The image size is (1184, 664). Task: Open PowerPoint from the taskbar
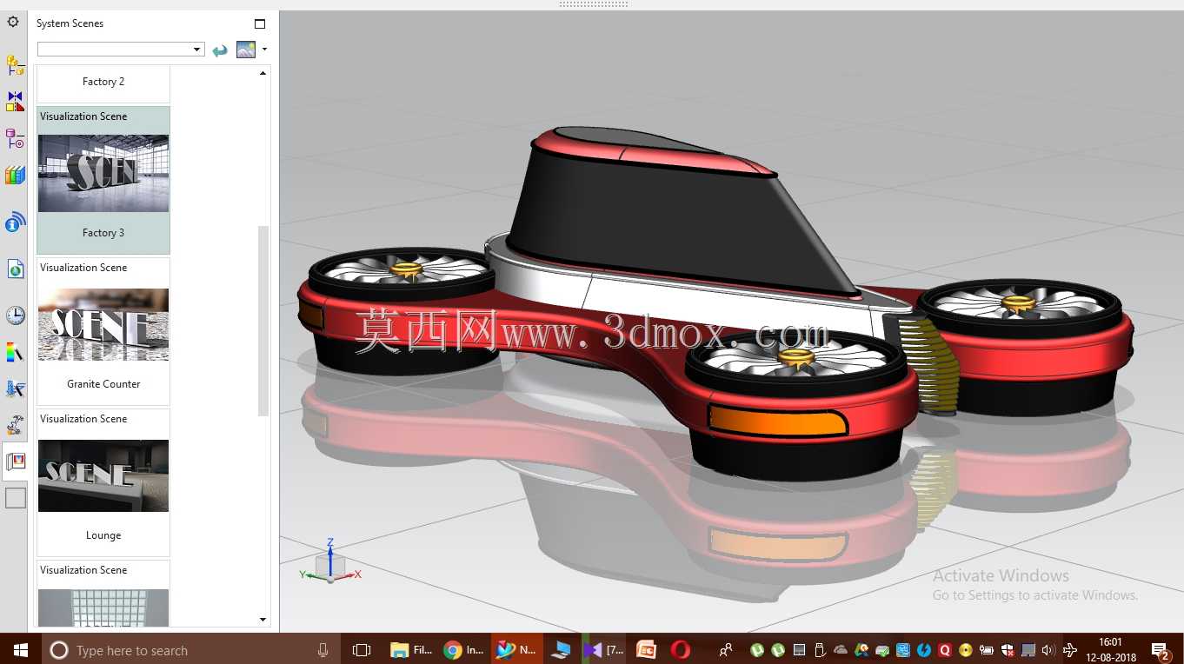(x=646, y=649)
